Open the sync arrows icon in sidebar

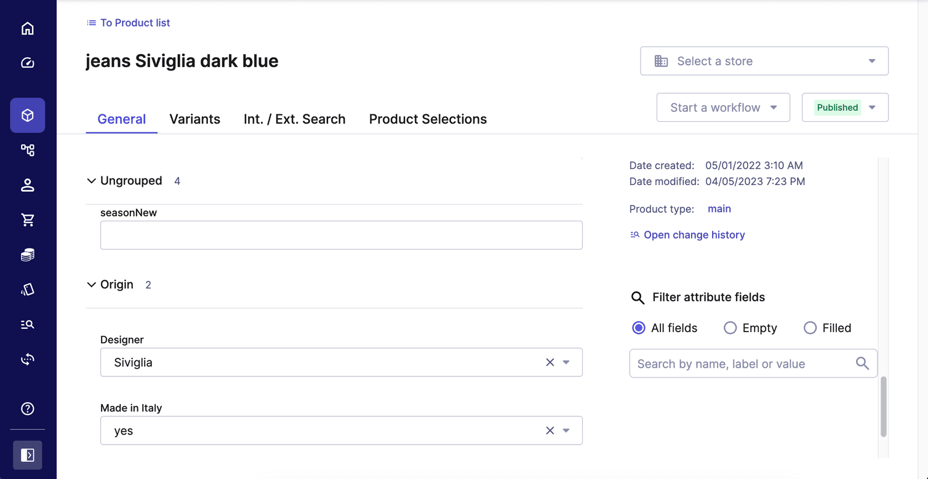point(27,359)
